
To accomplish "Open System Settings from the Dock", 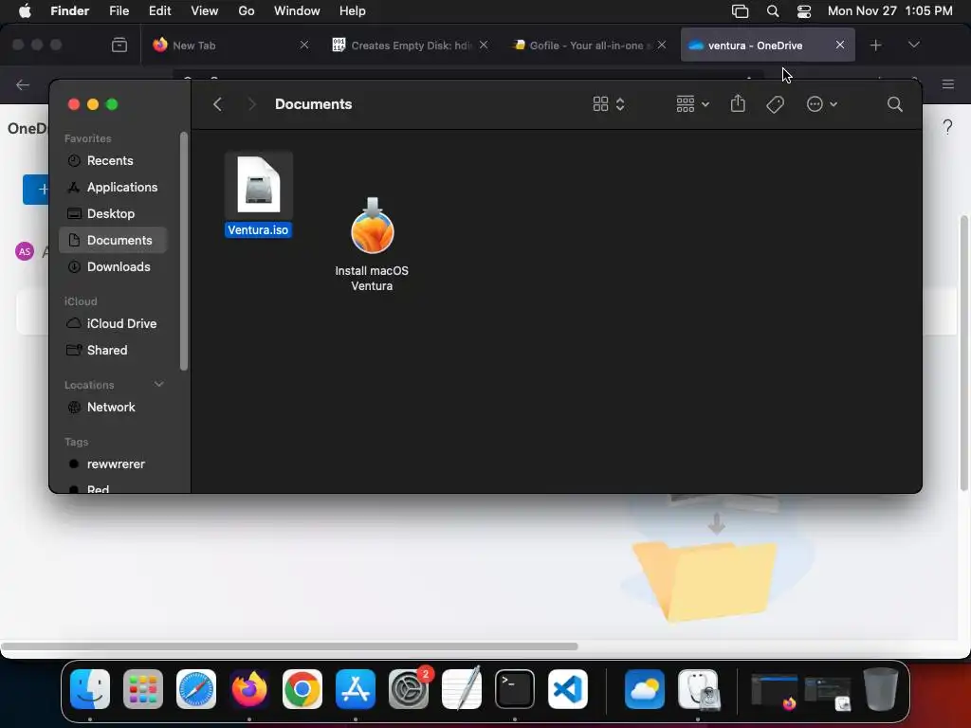I will click(409, 689).
